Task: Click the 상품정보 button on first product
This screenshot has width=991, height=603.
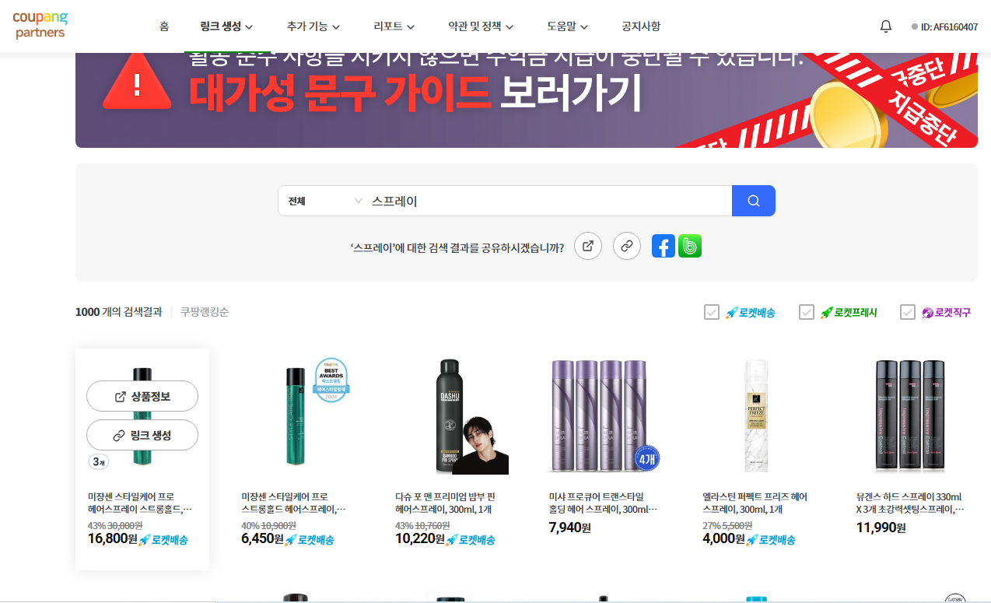Action: click(142, 396)
